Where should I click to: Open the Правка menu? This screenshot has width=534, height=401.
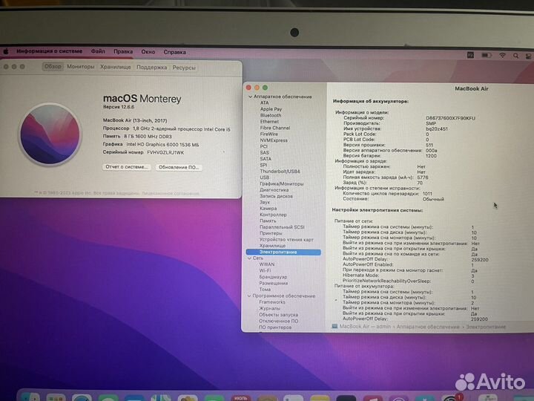tap(123, 52)
